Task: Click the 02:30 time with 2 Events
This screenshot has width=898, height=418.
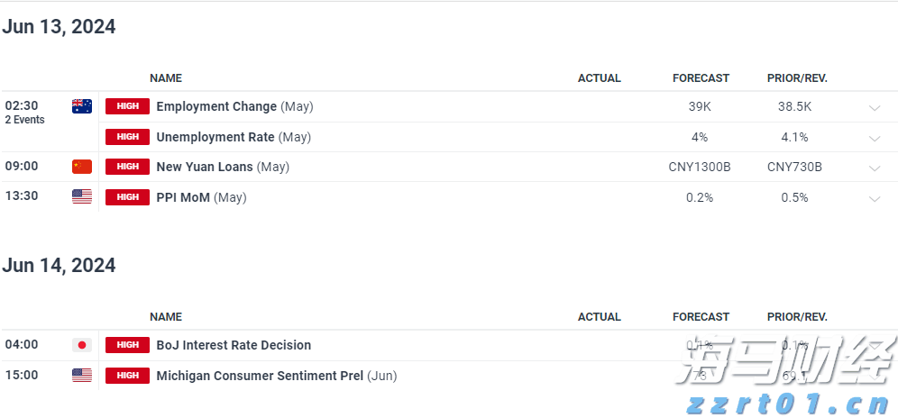Action: pos(22,106)
